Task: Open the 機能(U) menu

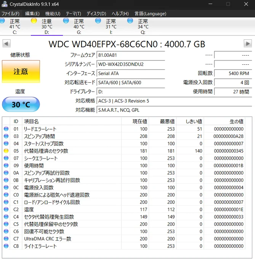Action: point(53,14)
